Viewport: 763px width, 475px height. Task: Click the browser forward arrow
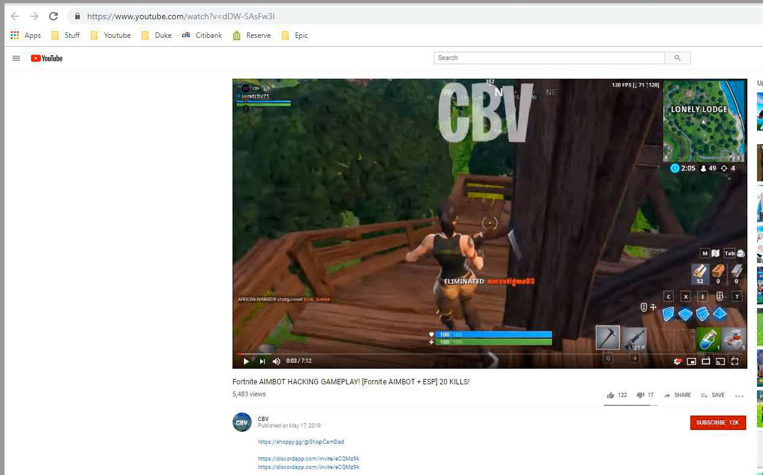pyautogui.click(x=34, y=16)
